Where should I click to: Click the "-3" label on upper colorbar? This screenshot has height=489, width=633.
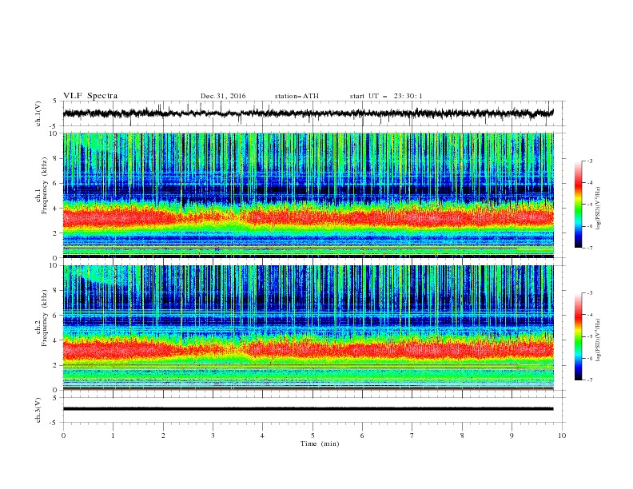click(x=589, y=161)
